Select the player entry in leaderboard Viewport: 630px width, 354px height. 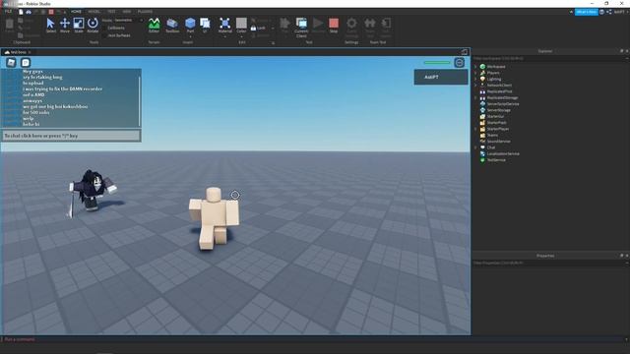[x=441, y=77]
